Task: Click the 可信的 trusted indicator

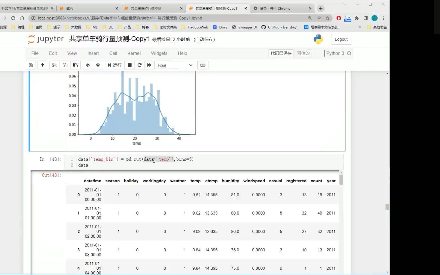Action: (x=304, y=53)
